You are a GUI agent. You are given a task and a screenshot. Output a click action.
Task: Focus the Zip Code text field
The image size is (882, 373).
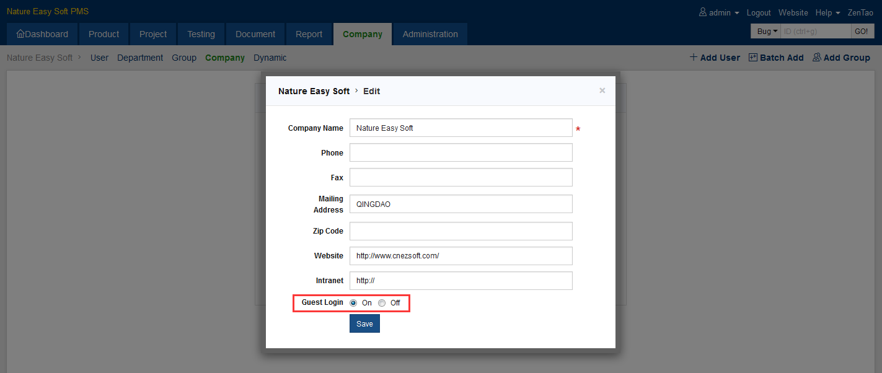point(461,231)
